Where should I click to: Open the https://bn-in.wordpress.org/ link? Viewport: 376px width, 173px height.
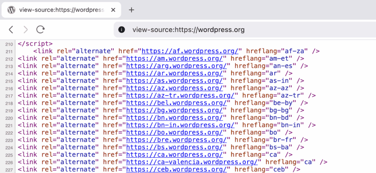(180, 125)
